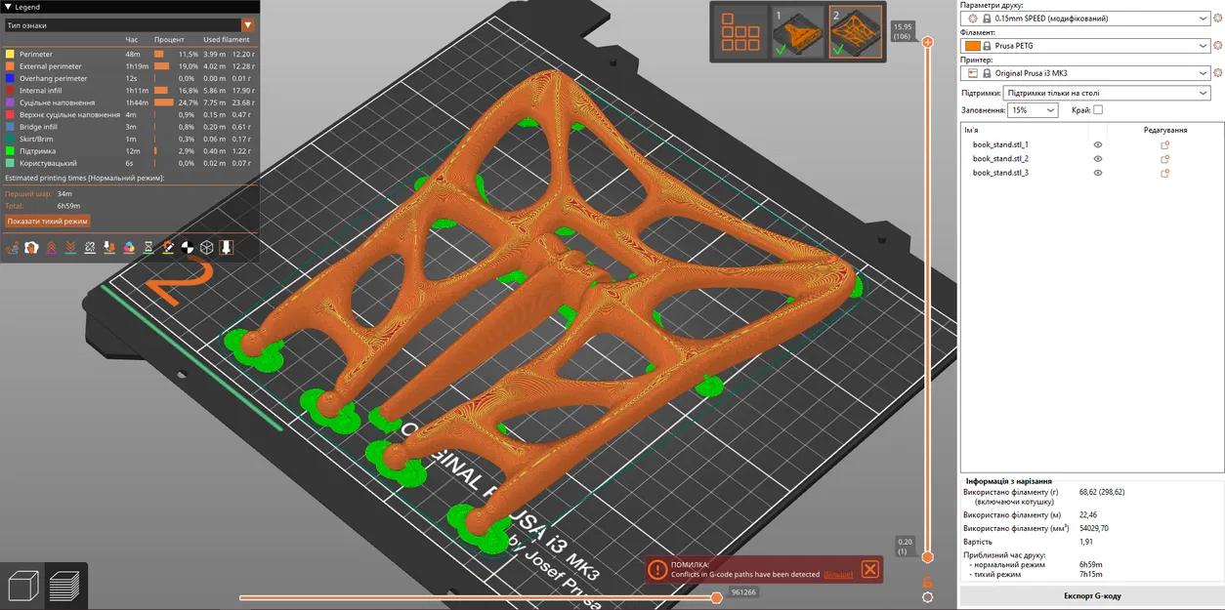1225x610 pixels.
Task: Select book_stand.stl_2 object name
Action: [x=1000, y=158]
